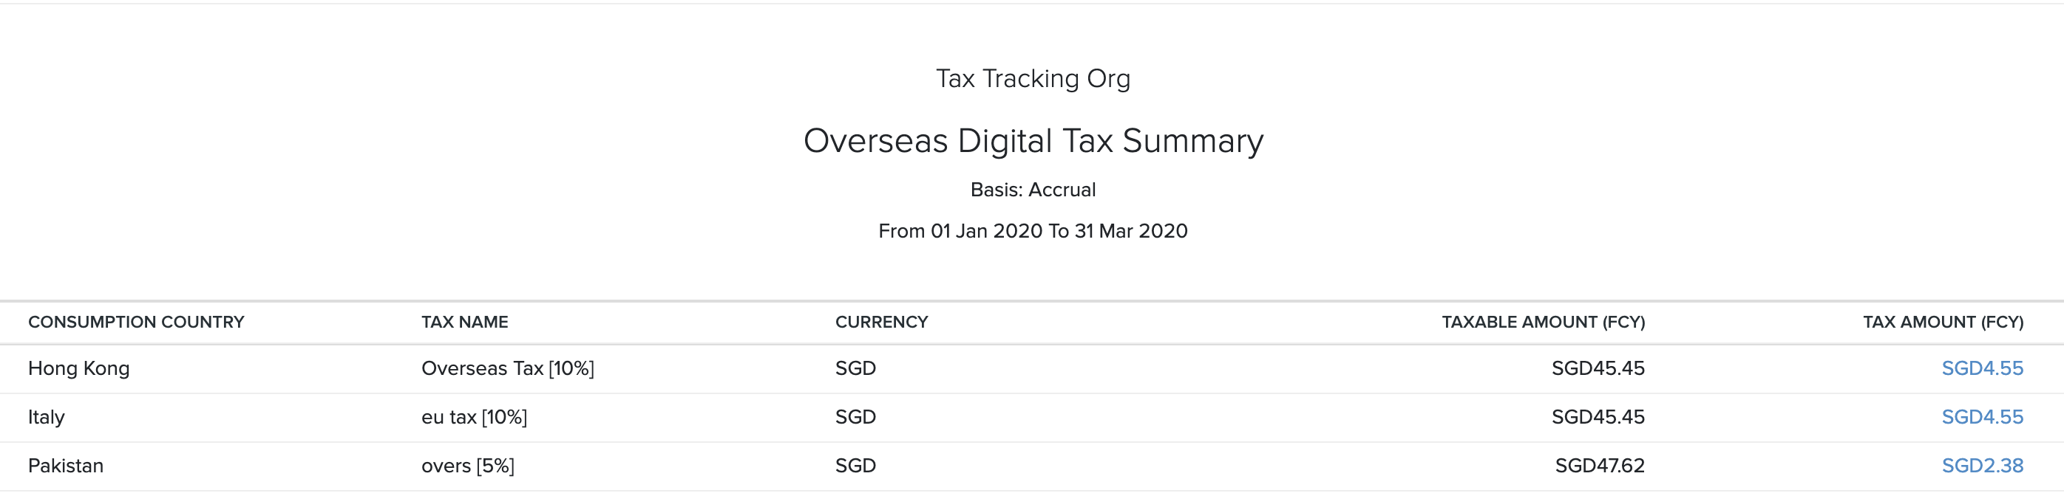This screenshot has width=2064, height=493.
Task: Select the Pakistan country cell
Action: (x=66, y=466)
